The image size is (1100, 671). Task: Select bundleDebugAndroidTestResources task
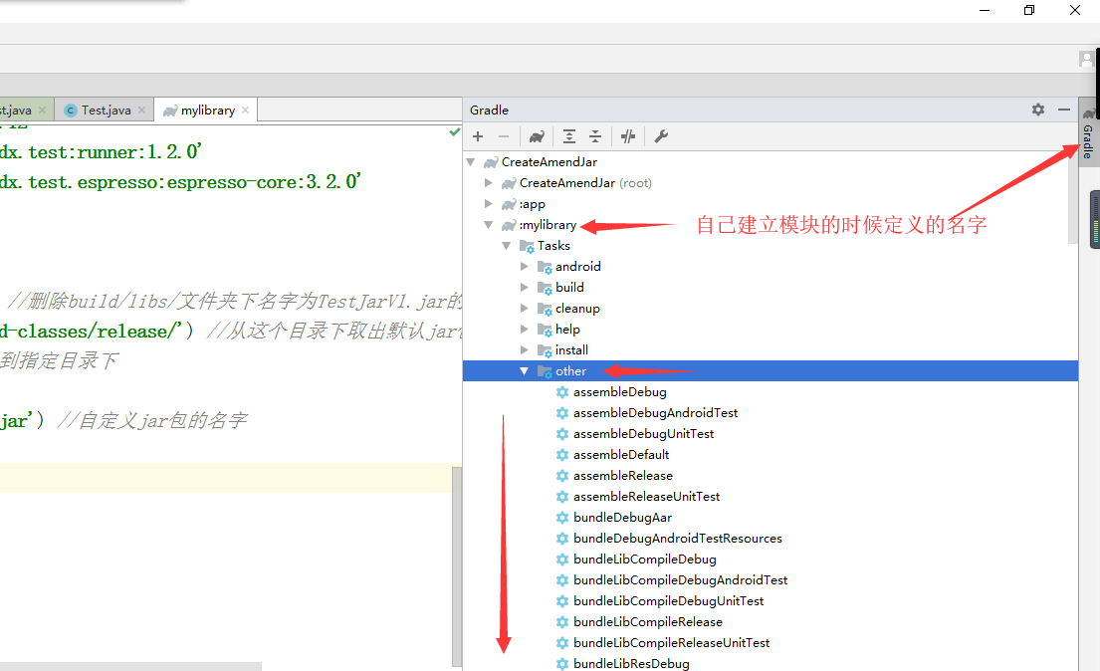(x=678, y=539)
